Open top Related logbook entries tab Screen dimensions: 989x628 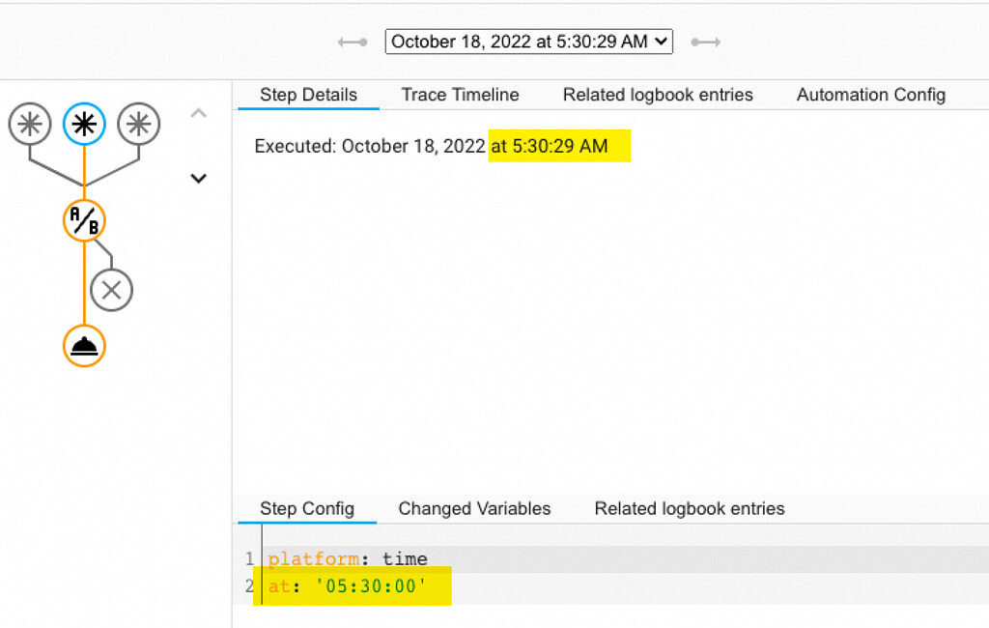pyautogui.click(x=658, y=95)
